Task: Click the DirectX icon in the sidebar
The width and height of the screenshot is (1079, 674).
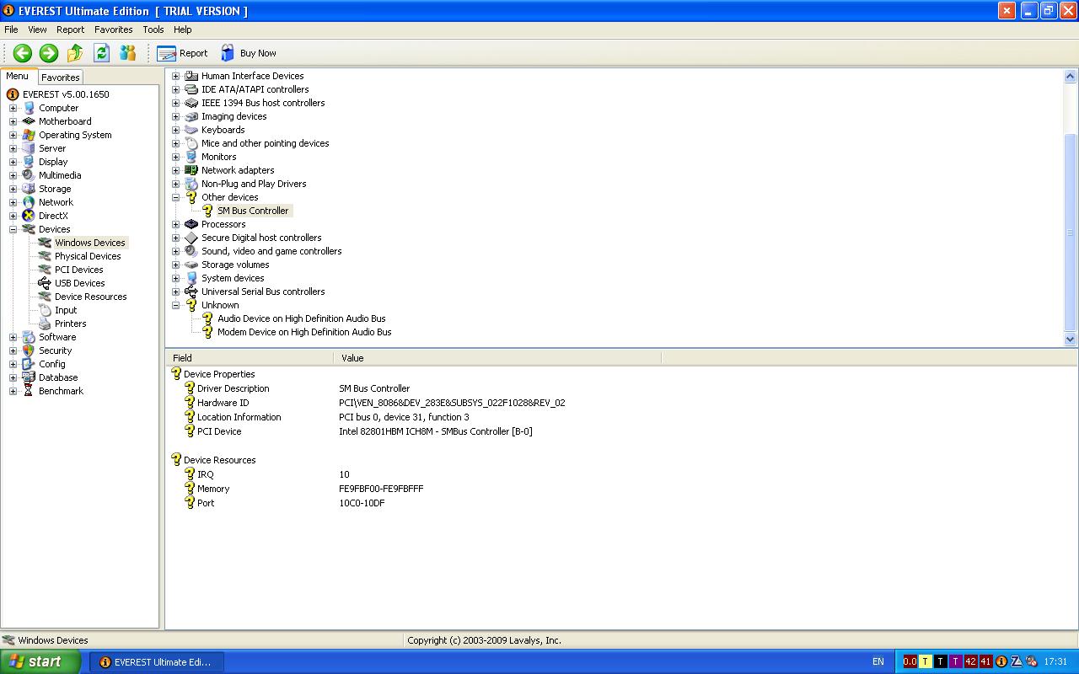Action: point(29,216)
